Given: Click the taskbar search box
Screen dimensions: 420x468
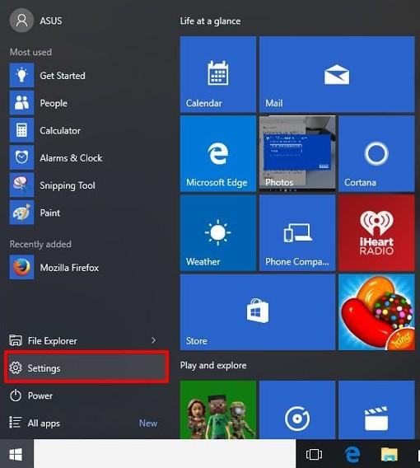Looking at the screenshot, I should pos(165,454).
